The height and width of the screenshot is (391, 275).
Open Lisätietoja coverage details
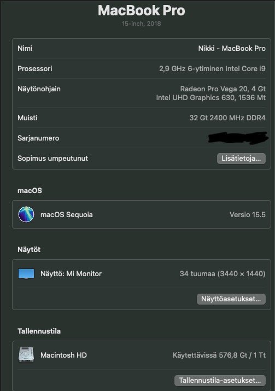tap(241, 159)
